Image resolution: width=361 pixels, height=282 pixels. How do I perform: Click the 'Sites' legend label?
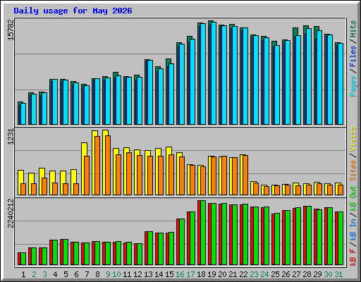tap(353, 170)
